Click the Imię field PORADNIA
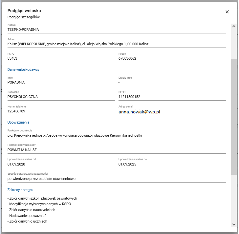 pos(61,82)
